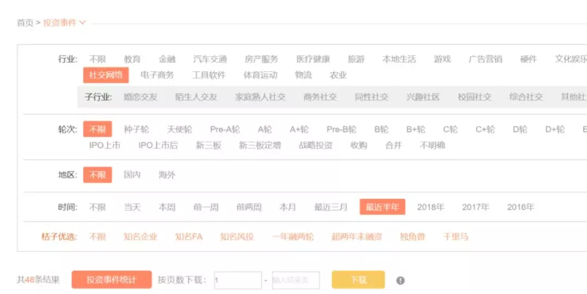The height and width of the screenshot is (294, 587).
Task: Filter industry by 教育
Action: point(132,59)
